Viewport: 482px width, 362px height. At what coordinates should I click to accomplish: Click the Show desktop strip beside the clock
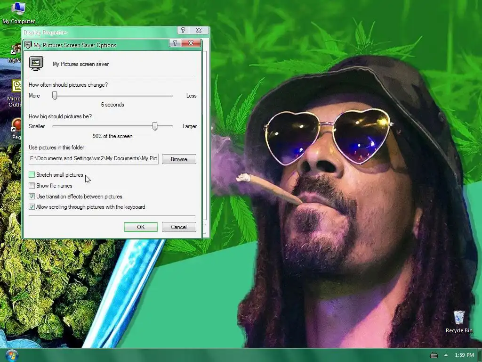(x=480, y=355)
